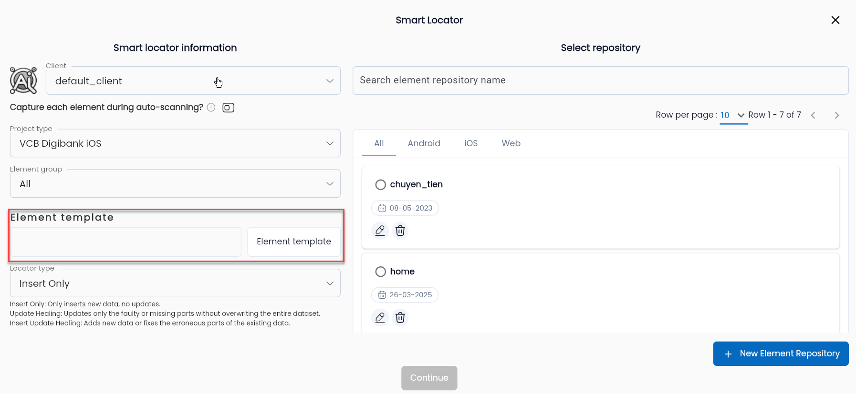856x394 pixels.
Task: Switch to the iOS tab
Action: point(471,143)
